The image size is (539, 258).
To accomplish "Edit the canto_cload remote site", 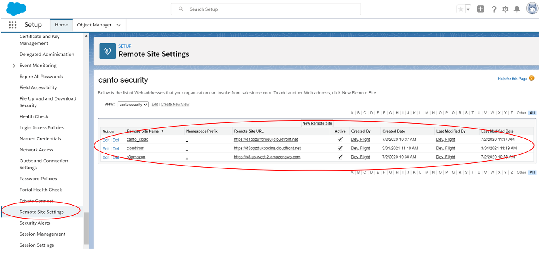I will tap(106, 140).
